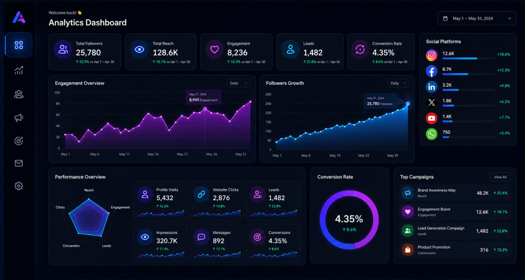
Task: Open the Lead Generation Campaign row
Action: point(455,230)
